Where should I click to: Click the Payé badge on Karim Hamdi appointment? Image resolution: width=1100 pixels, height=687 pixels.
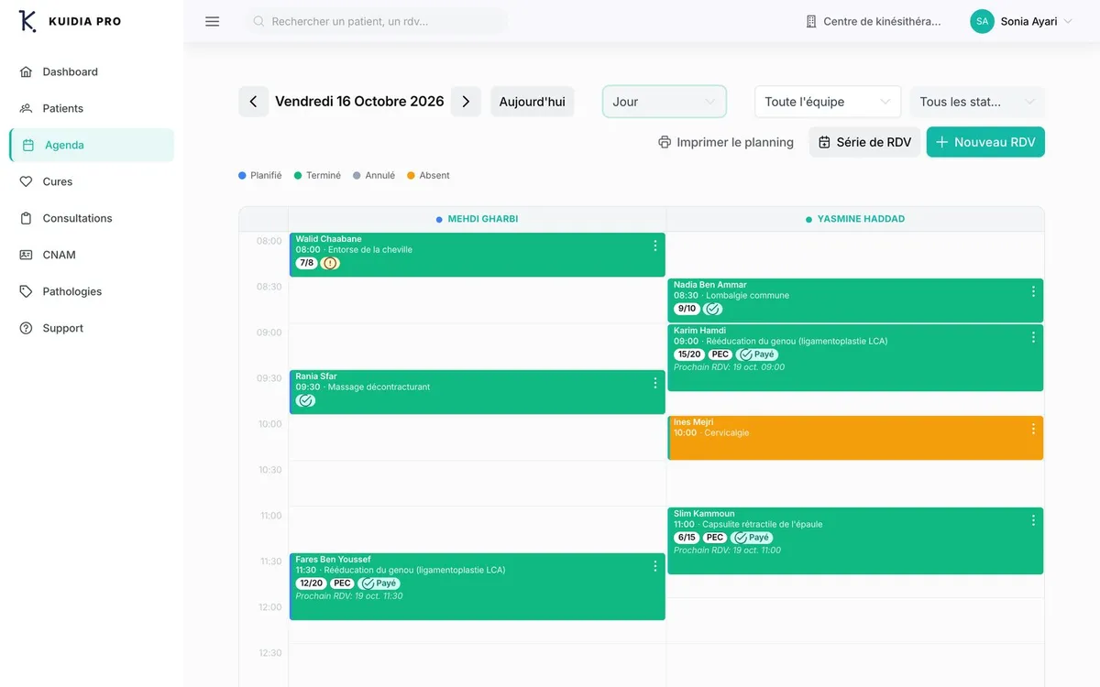coord(757,354)
